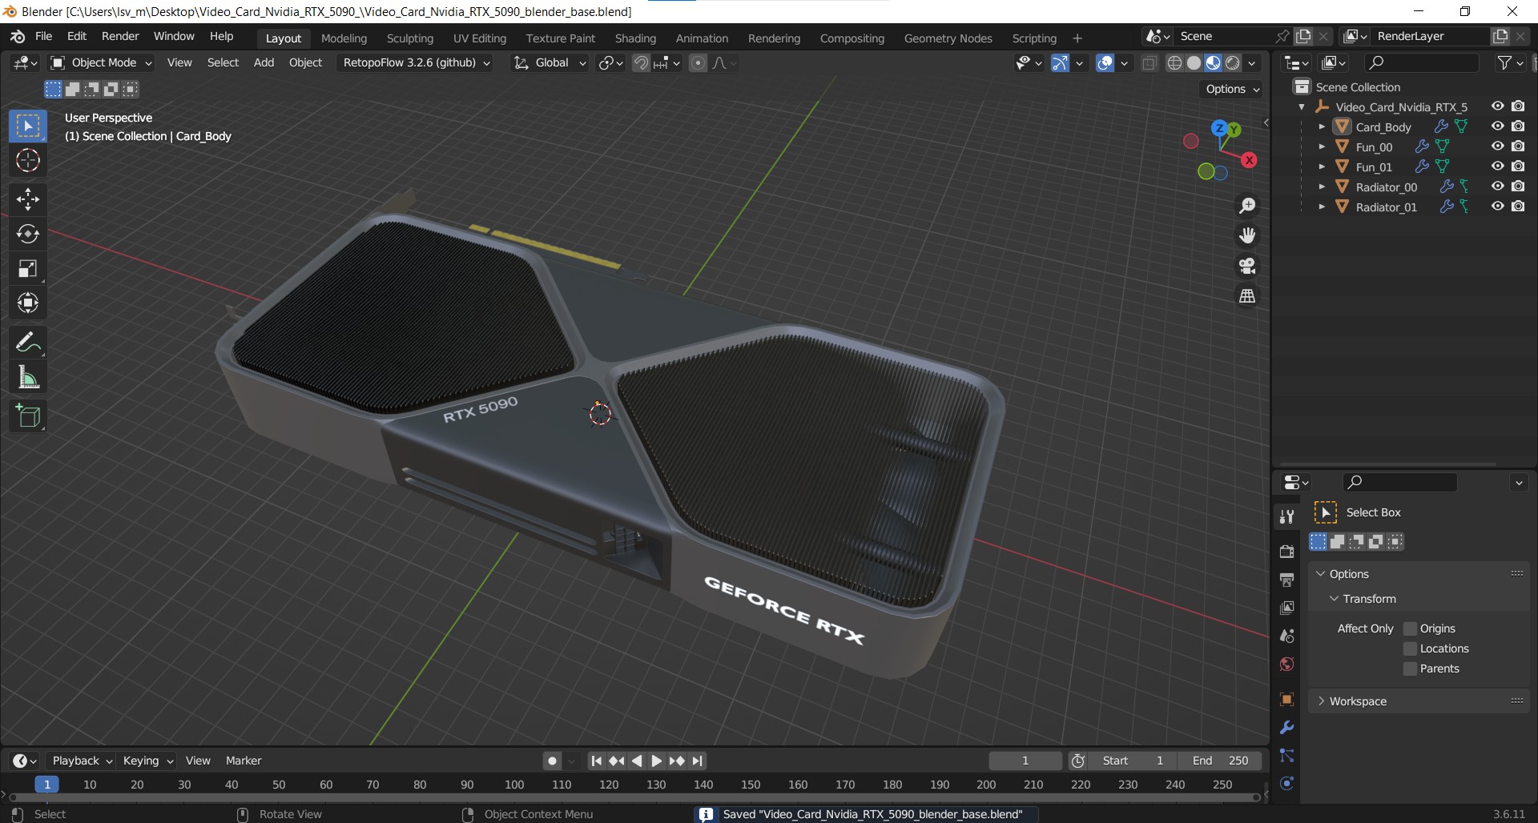Screen dimensions: 1538x823
Task: Click the End frame field
Action: coord(1220,761)
